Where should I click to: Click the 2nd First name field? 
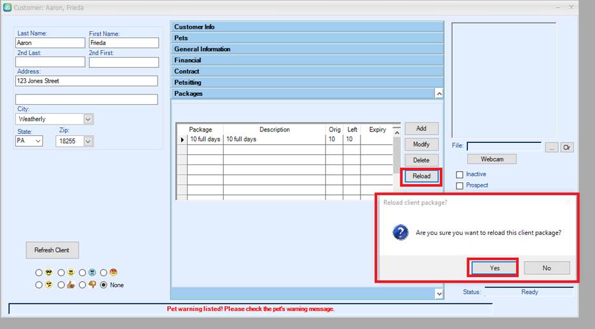pos(124,62)
